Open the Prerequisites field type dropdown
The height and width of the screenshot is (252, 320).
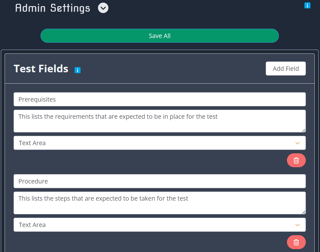159,143
